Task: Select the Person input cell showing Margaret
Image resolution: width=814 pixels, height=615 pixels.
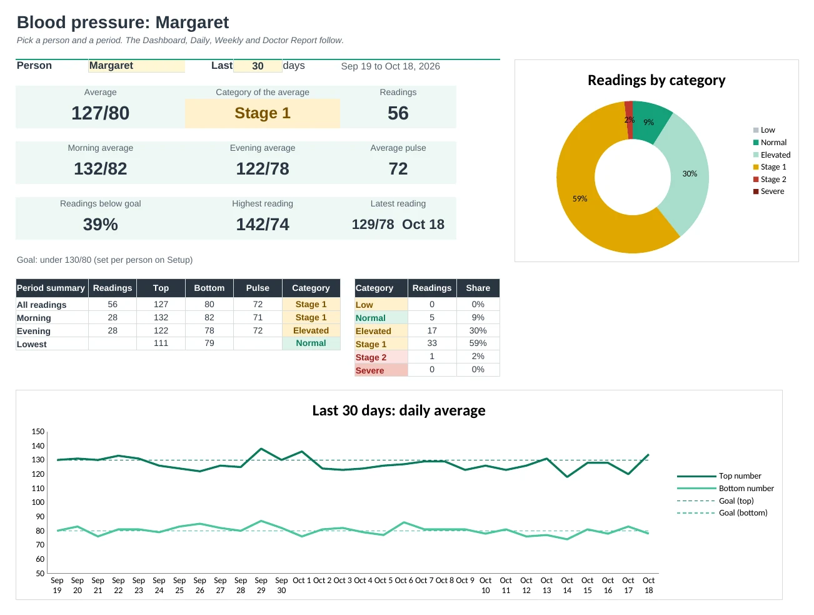Action: [x=136, y=66]
